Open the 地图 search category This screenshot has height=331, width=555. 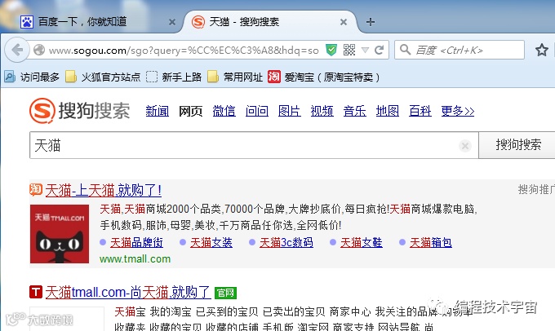[x=388, y=111]
